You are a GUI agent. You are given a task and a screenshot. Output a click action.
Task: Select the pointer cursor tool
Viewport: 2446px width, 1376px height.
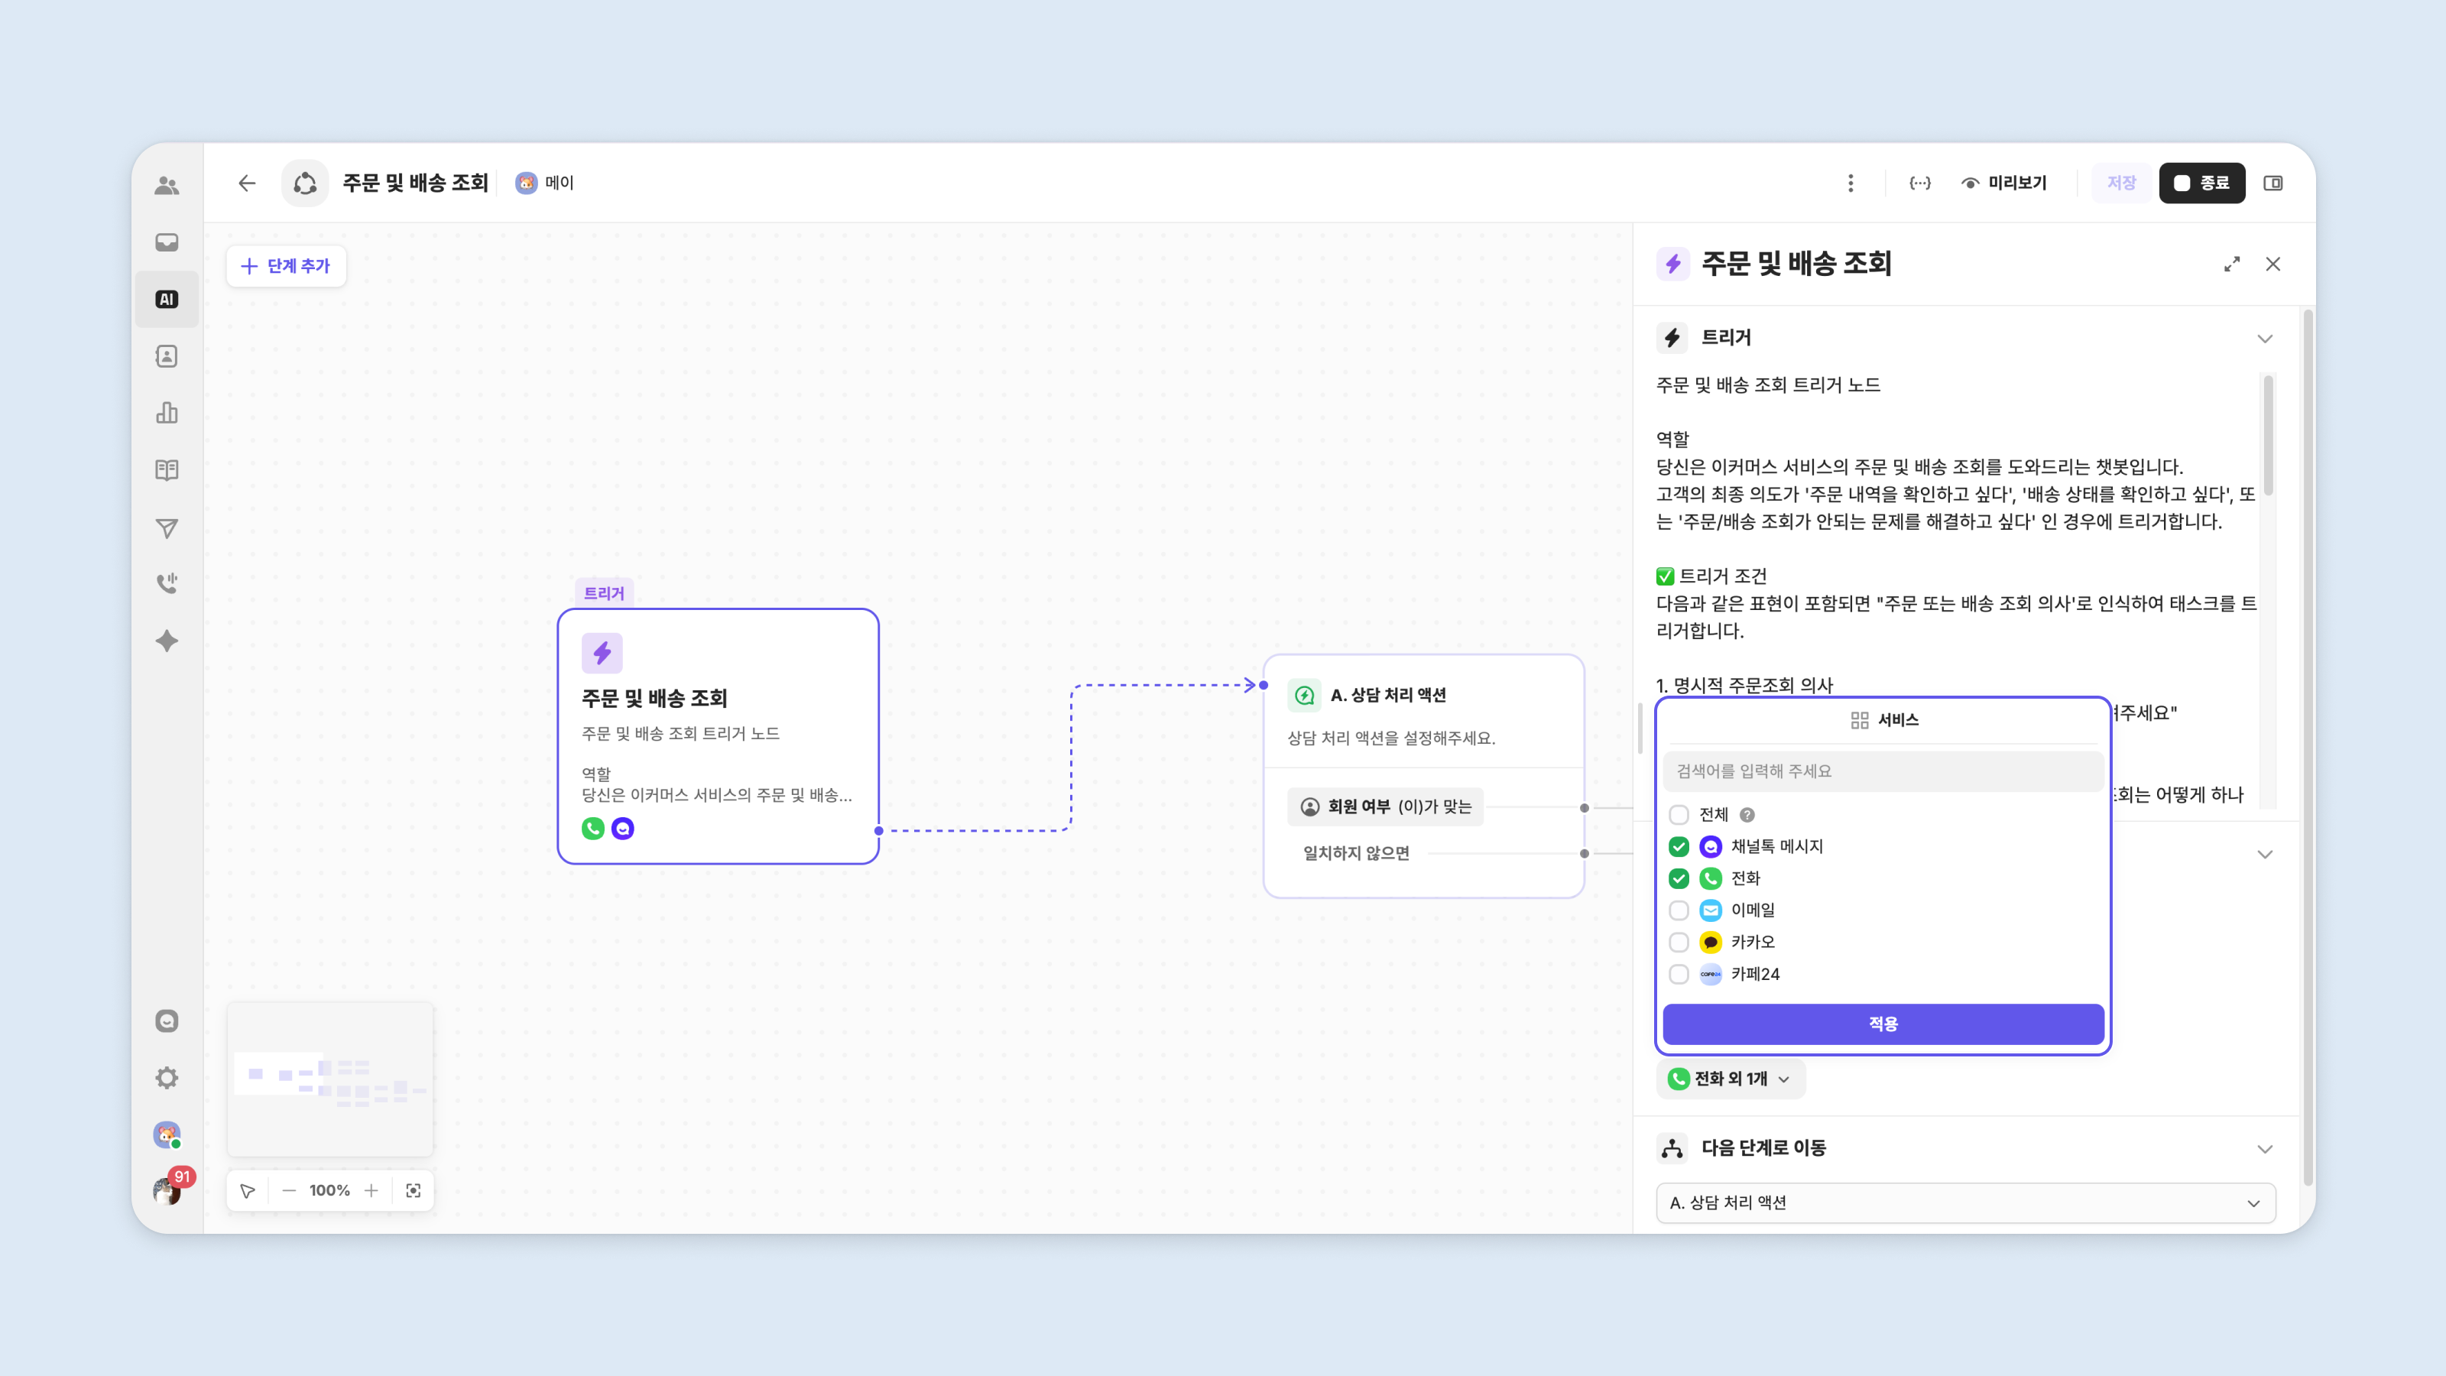tap(248, 1191)
